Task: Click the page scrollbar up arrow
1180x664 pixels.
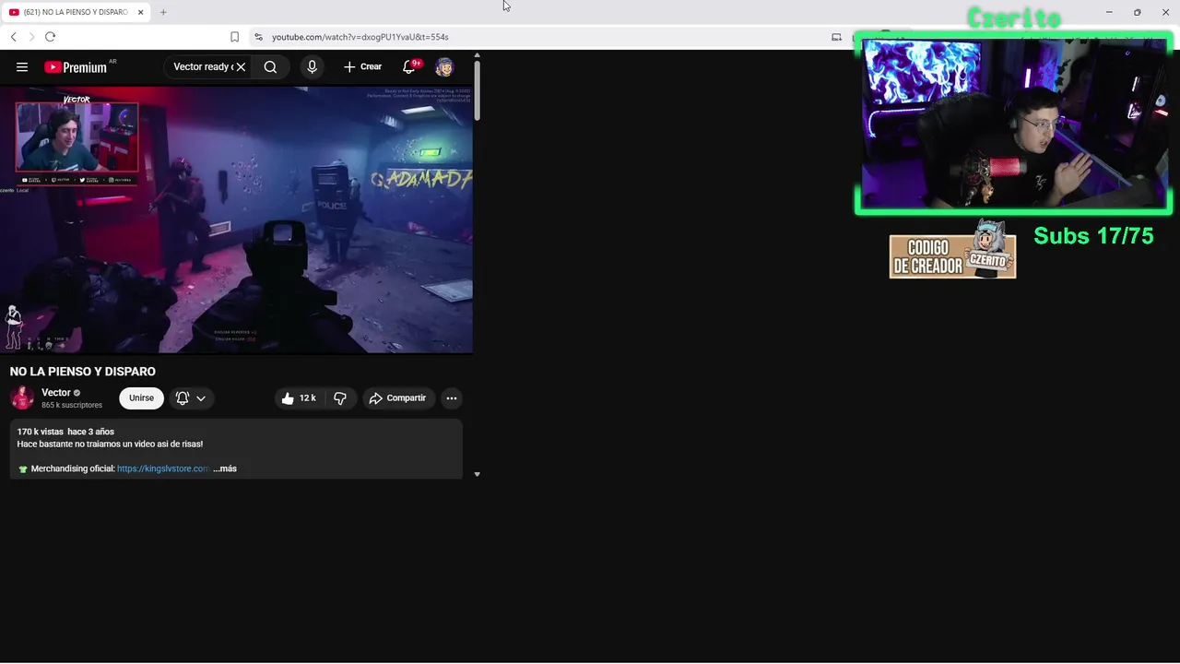Action: pyautogui.click(x=477, y=55)
